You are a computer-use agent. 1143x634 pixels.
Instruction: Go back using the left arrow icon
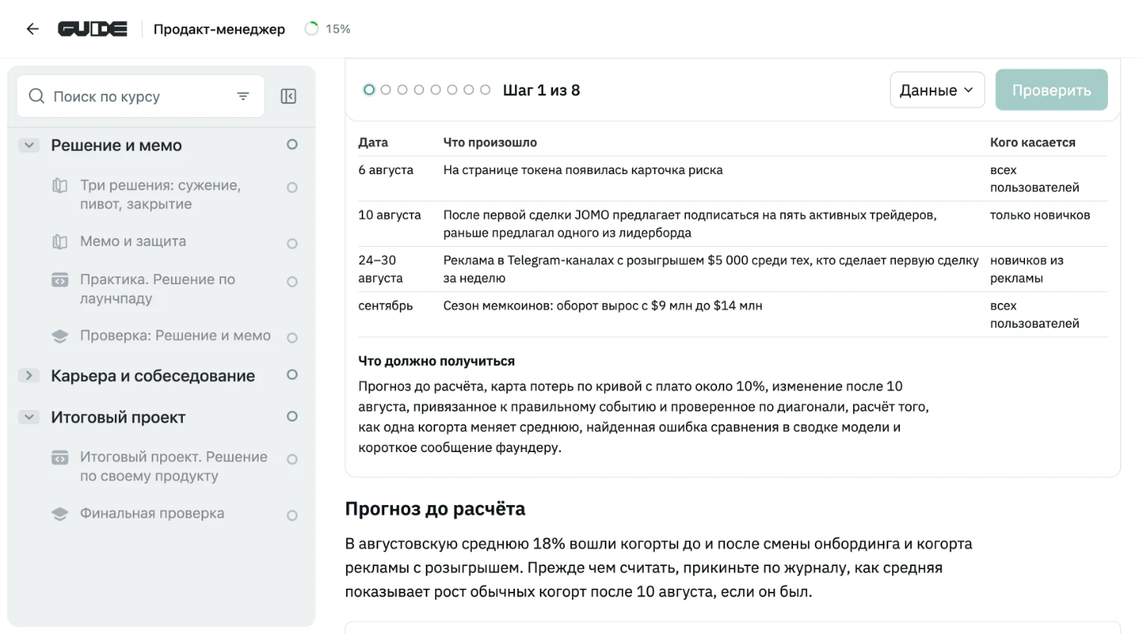click(32, 29)
